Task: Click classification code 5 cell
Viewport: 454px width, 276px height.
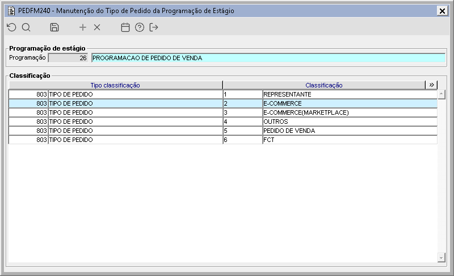Action: [243, 131]
